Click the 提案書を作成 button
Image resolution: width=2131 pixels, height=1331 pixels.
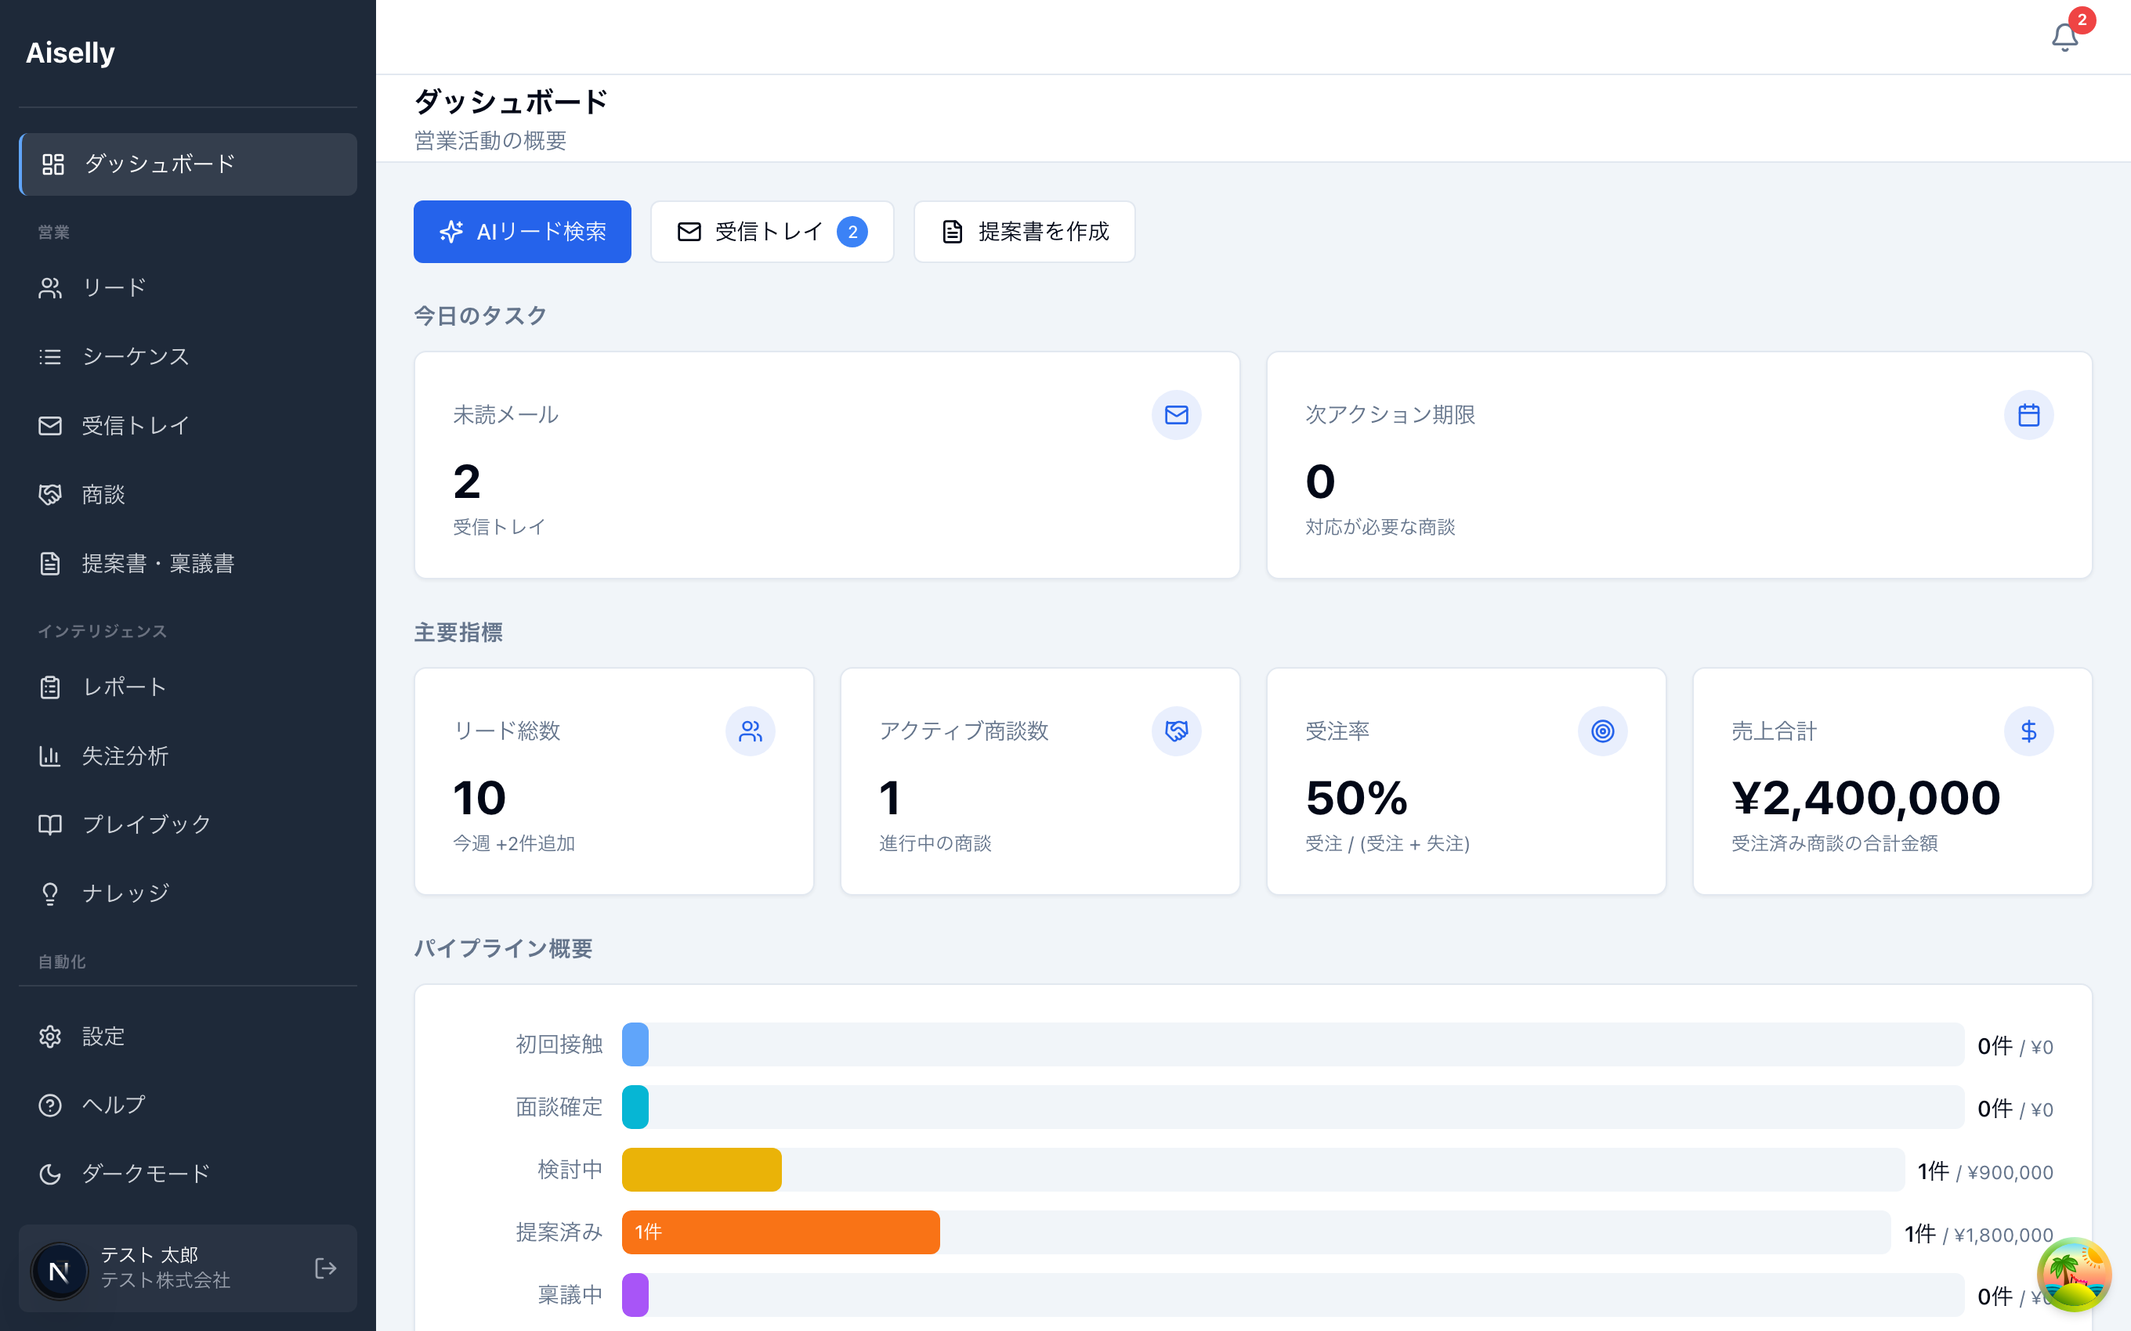[x=1024, y=232]
